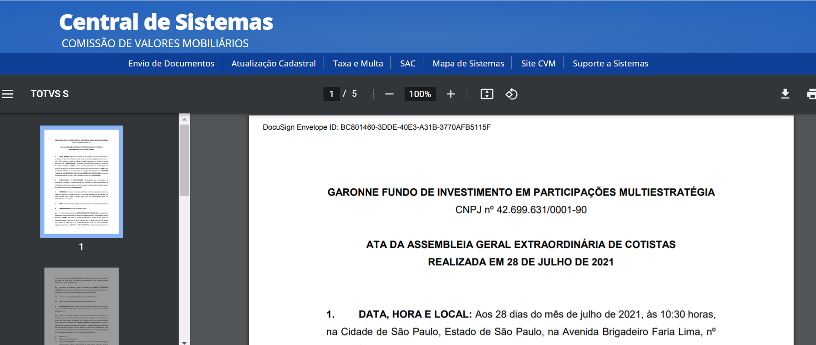
Task: Click the thumbnail panel scroll down arrow
Action: click(184, 342)
